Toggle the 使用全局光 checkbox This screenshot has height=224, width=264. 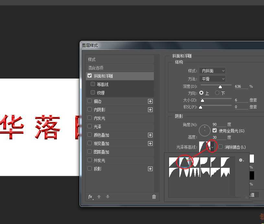click(214, 131)
